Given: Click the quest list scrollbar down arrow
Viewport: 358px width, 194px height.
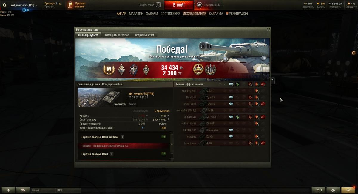Looking at the screenshot, I should point(172,159).
